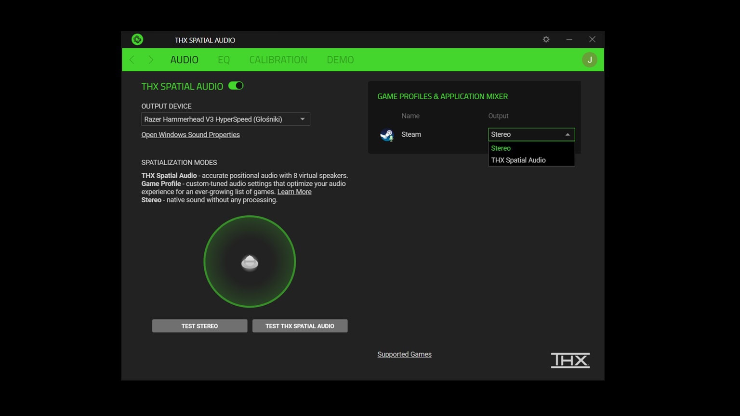The height and width of the screenshot is (416, 740).
Task: Follow the Learn More link
Action: (294, 192)
